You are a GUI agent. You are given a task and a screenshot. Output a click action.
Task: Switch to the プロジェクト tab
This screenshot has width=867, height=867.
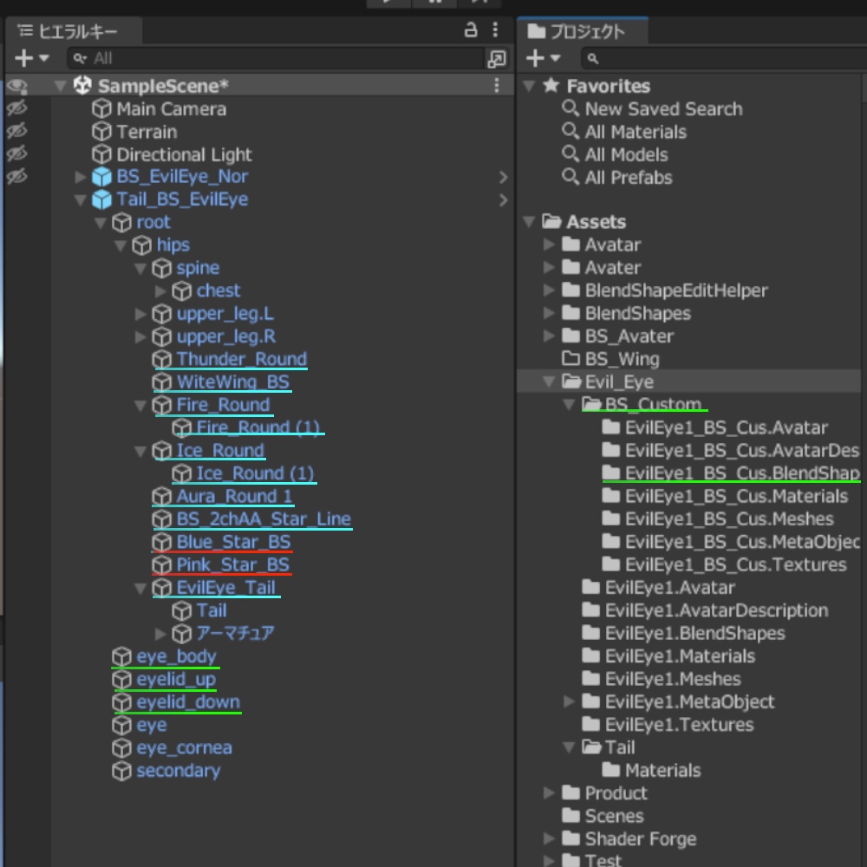(x=583, y=31)
